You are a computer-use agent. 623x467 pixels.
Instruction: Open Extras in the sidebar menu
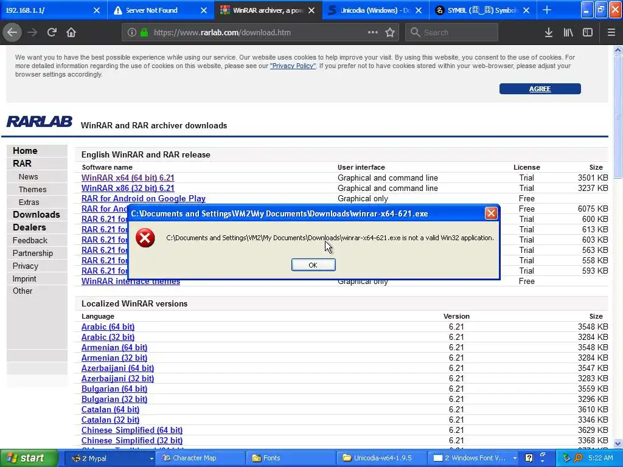(29, 202)
